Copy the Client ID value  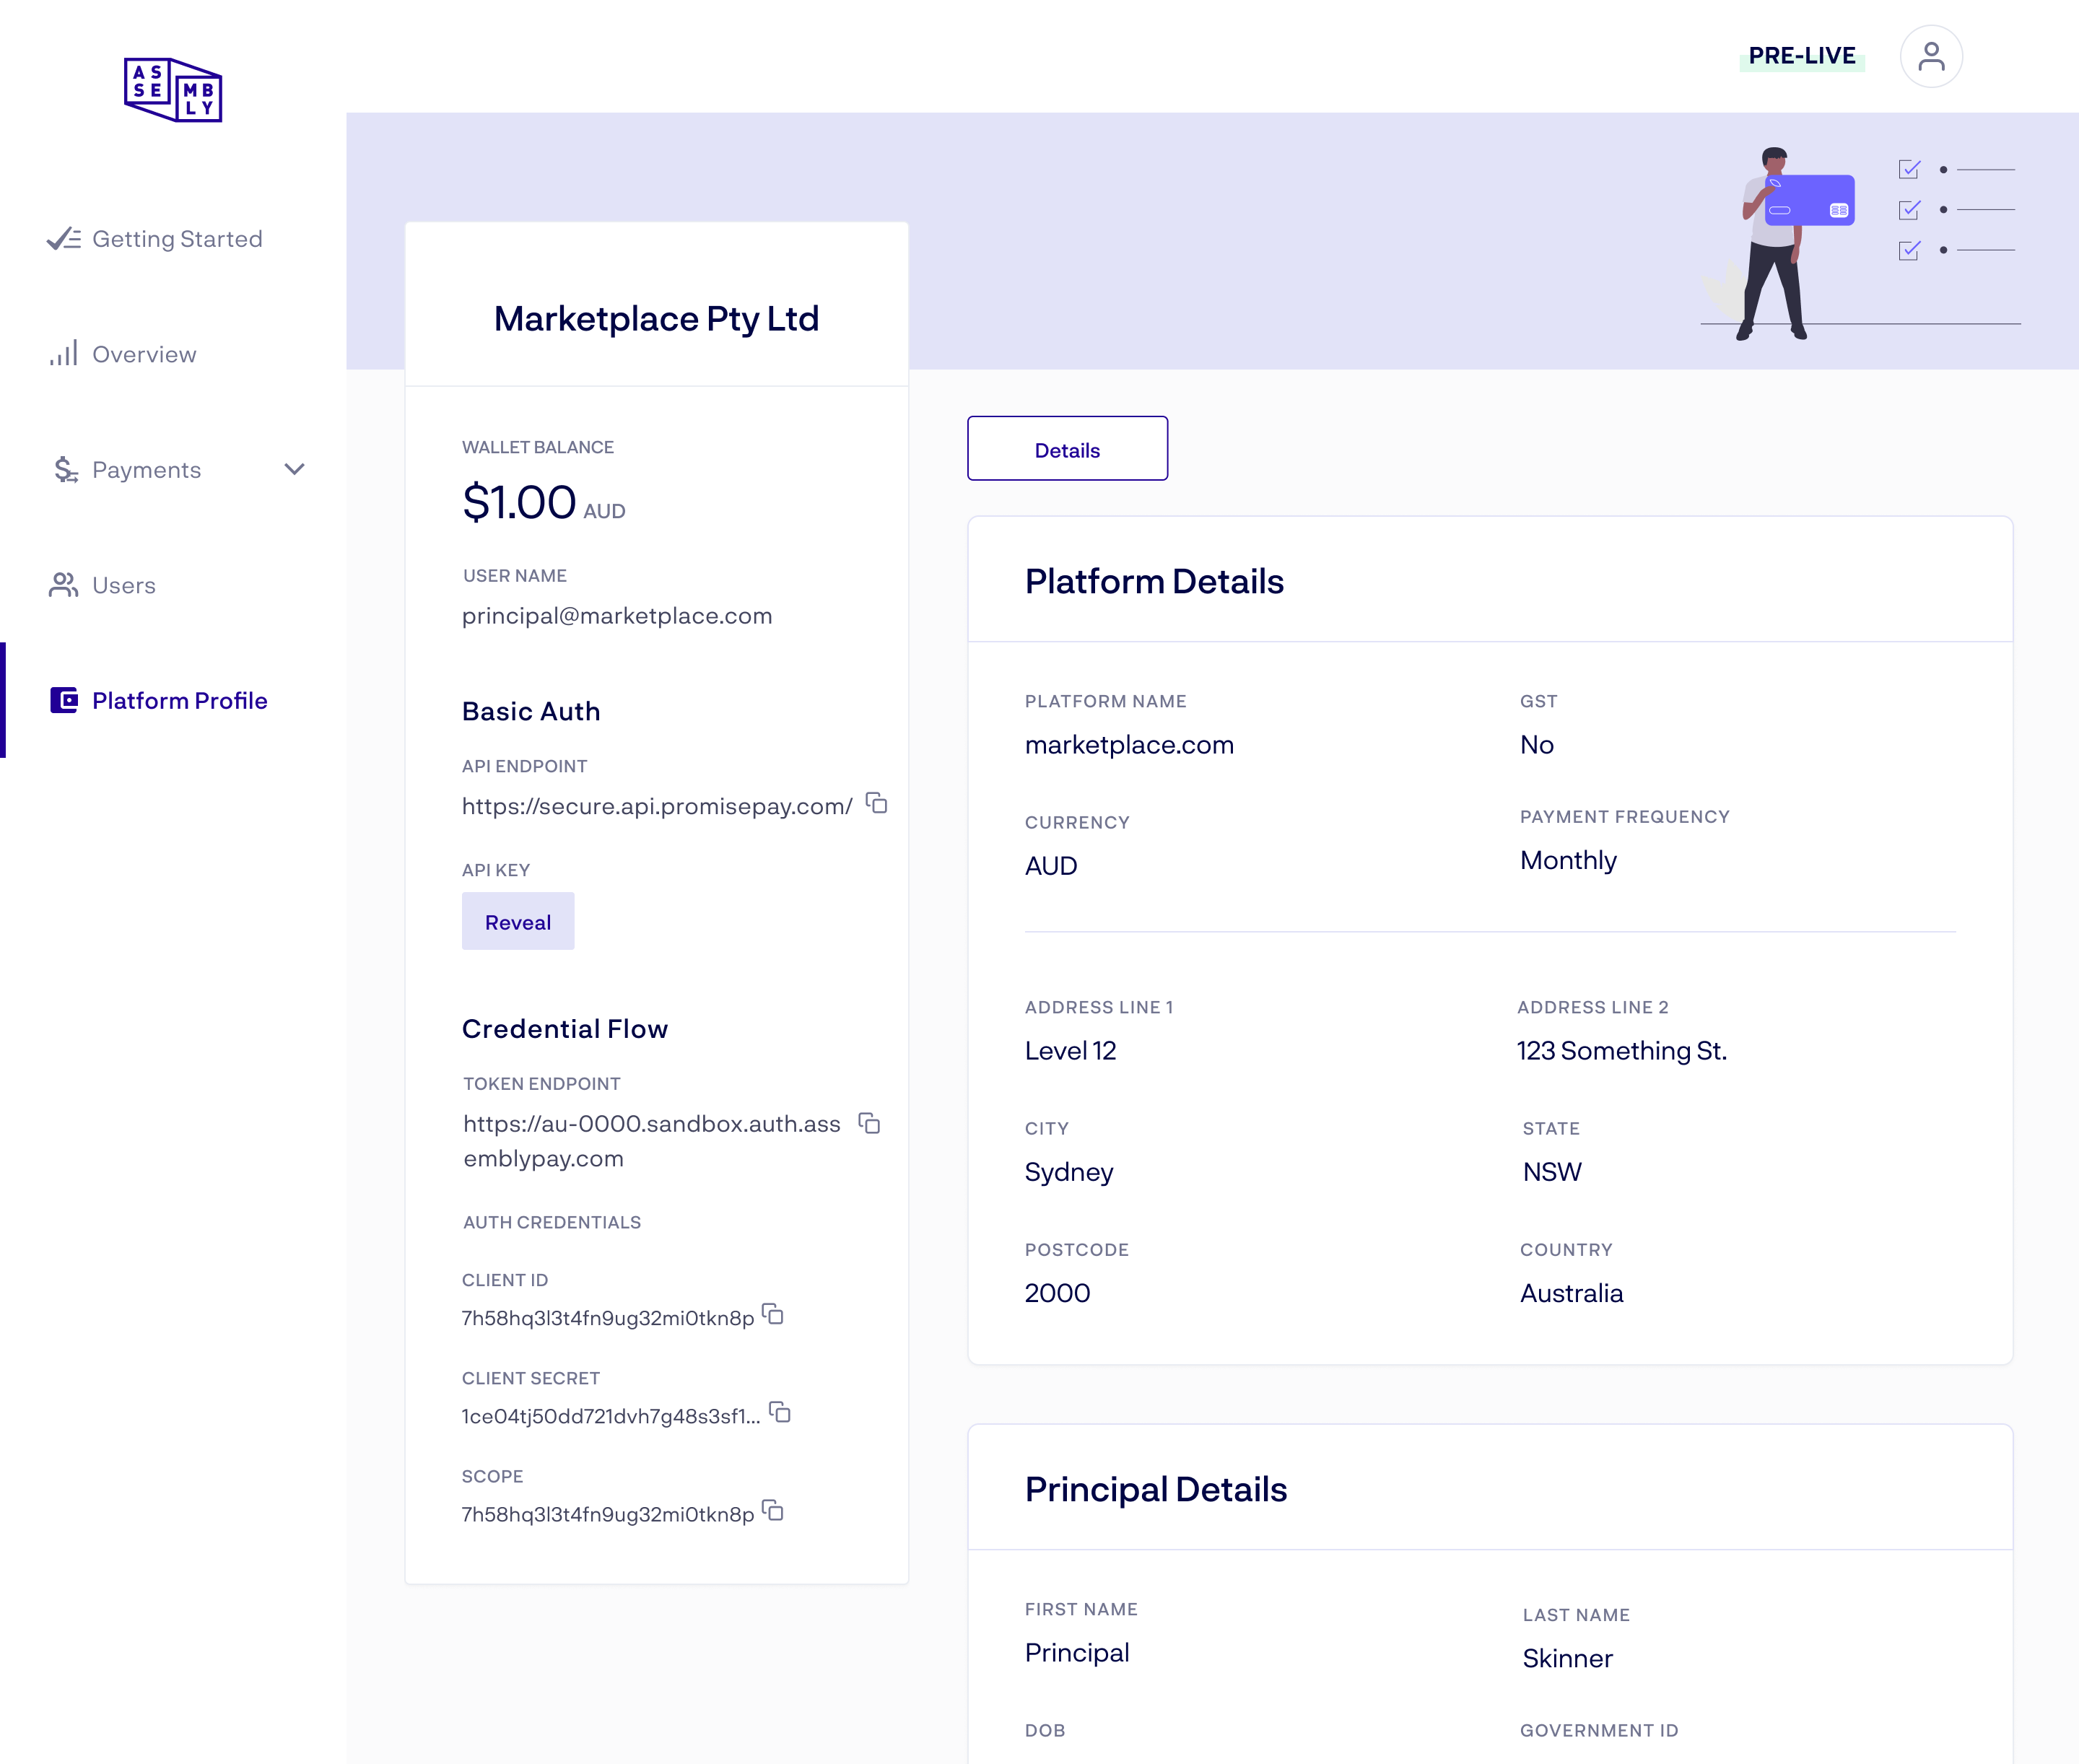point(773,1314)
